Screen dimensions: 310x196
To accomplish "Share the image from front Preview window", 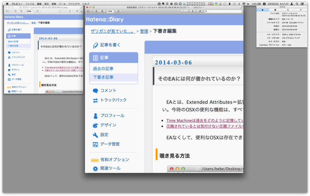I will [118, 11].
